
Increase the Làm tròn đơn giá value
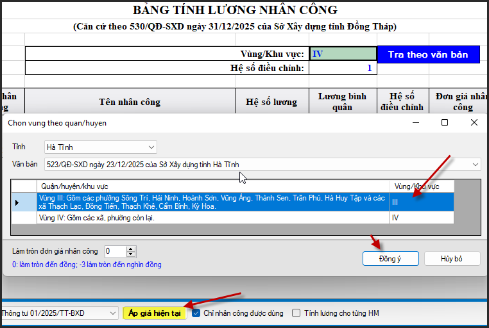(131, 249)
